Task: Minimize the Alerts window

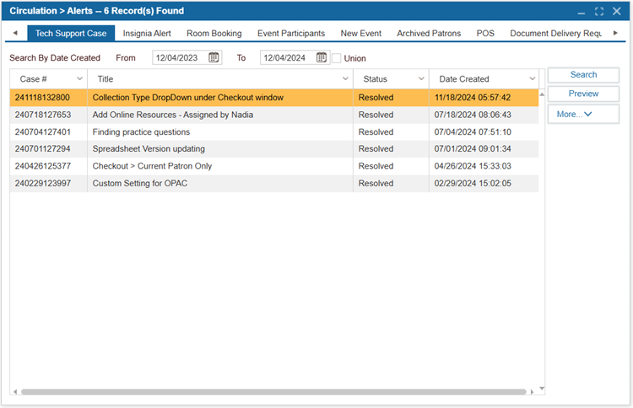Action: (x=581, y=12)
